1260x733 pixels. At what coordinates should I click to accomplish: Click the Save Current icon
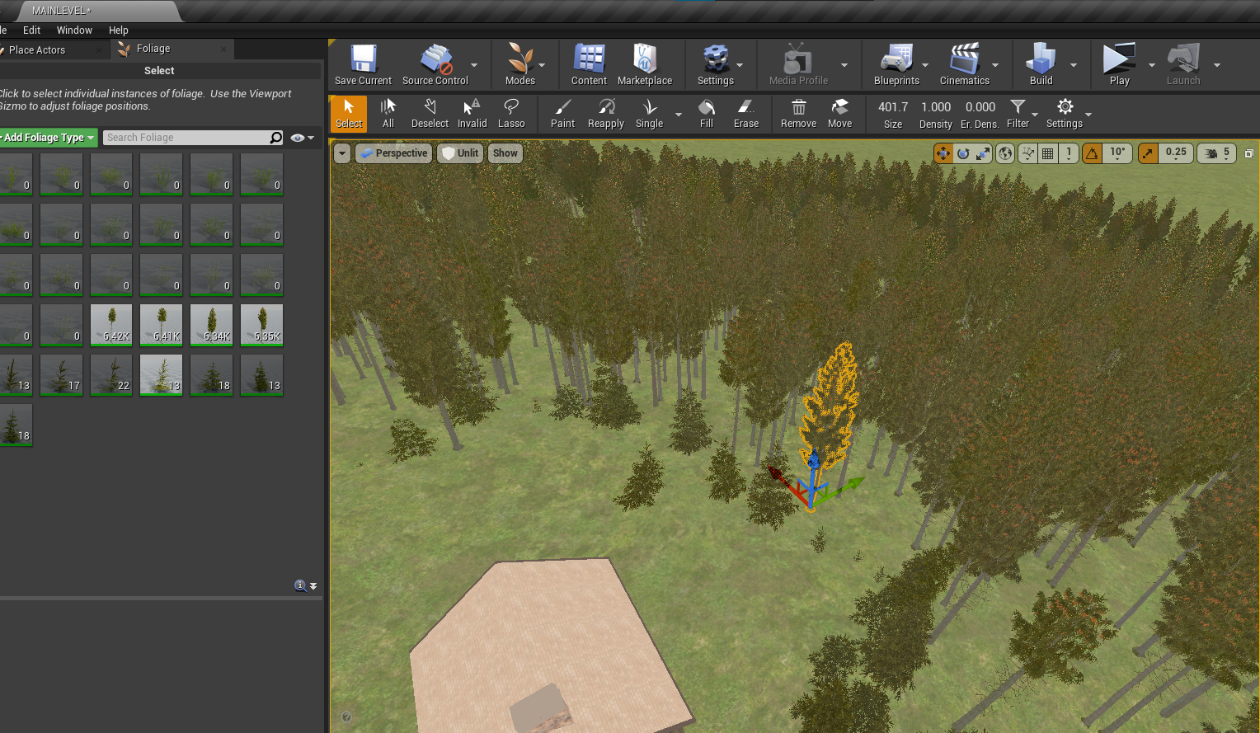363,59
